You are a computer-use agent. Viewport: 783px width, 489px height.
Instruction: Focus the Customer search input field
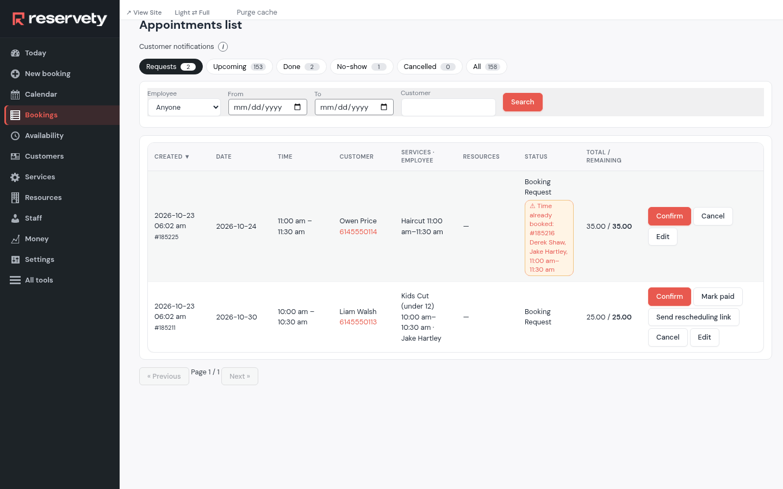449,107
